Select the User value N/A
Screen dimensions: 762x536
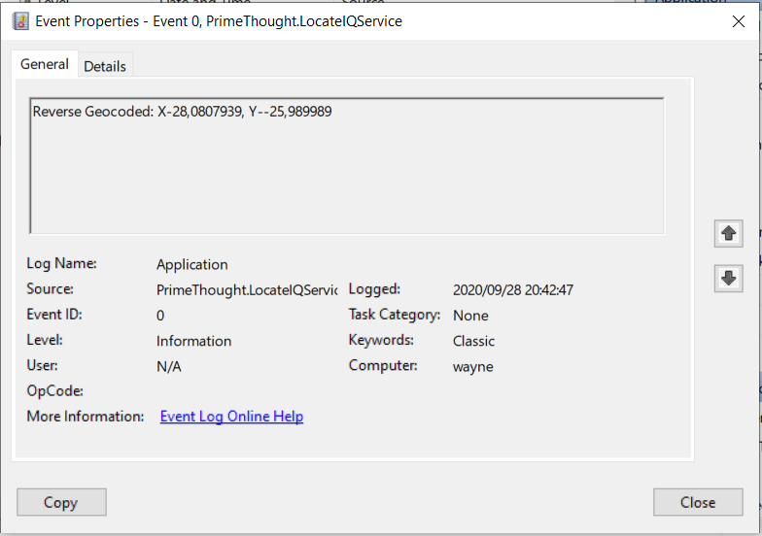169,366
